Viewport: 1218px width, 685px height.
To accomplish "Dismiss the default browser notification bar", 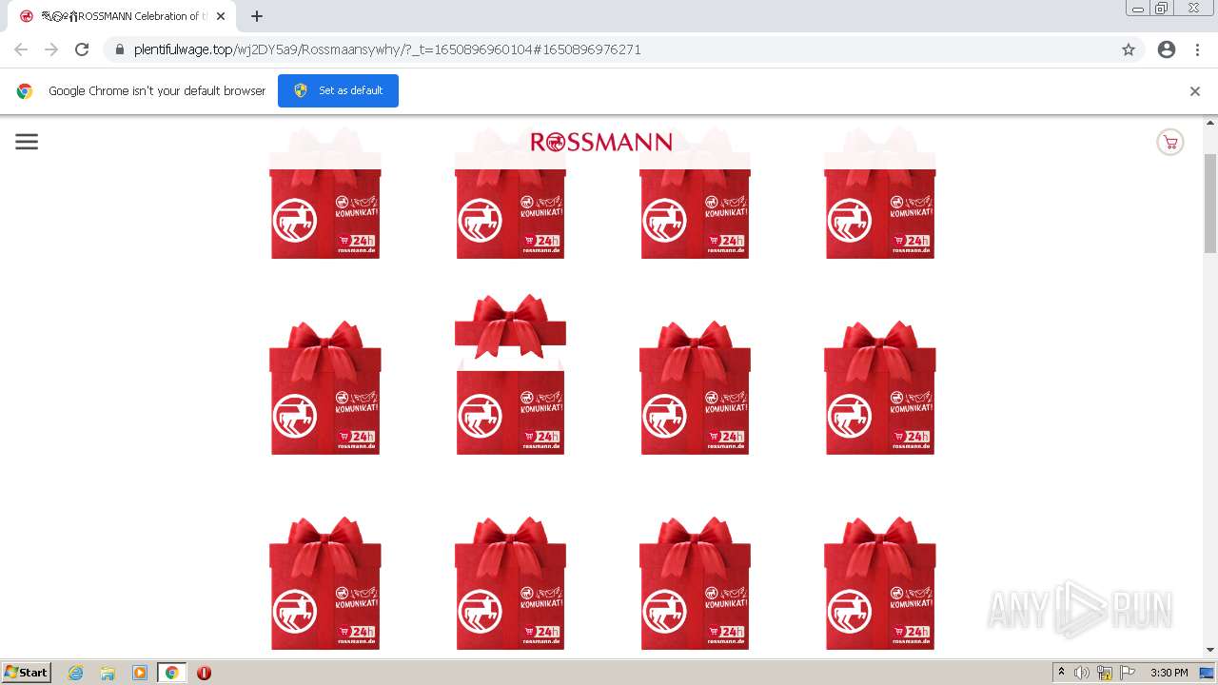I will click(1195, 91).
